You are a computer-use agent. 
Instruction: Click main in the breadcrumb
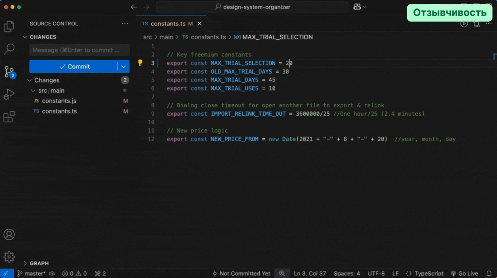pos(166,37)
